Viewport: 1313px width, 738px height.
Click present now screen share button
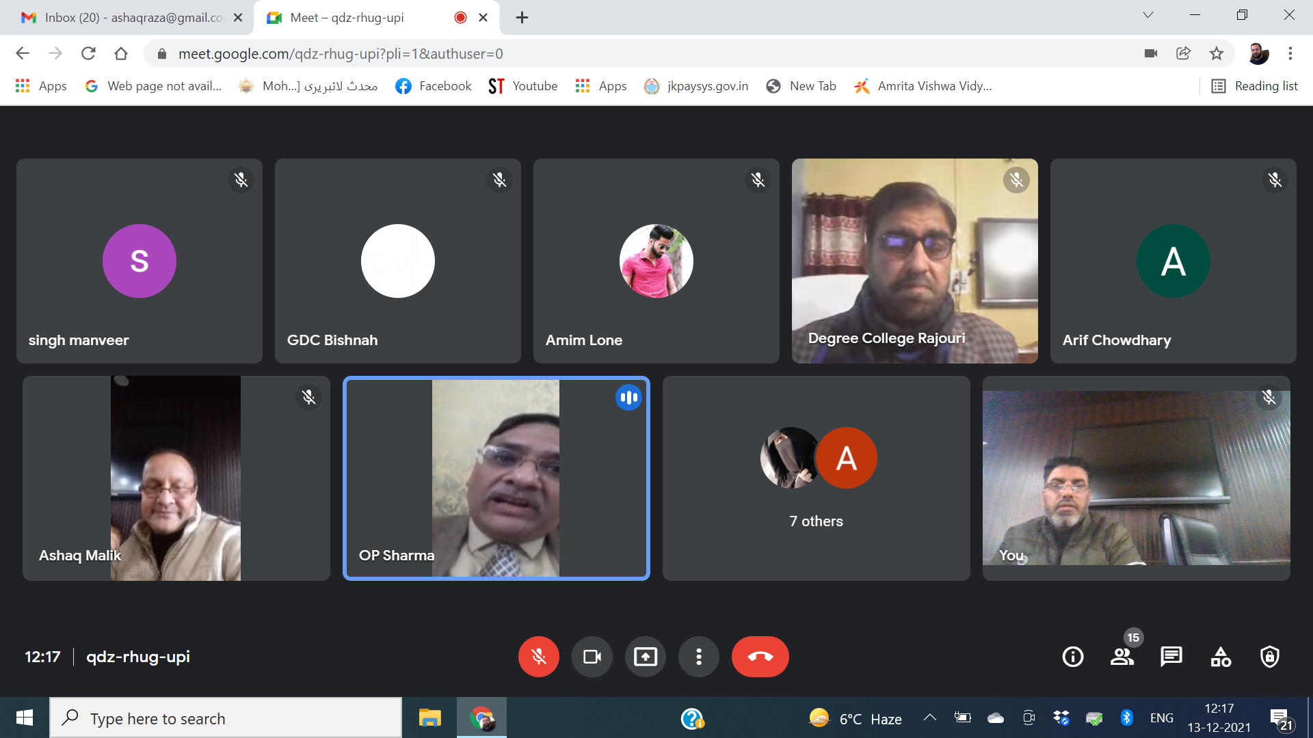point(645,657)
